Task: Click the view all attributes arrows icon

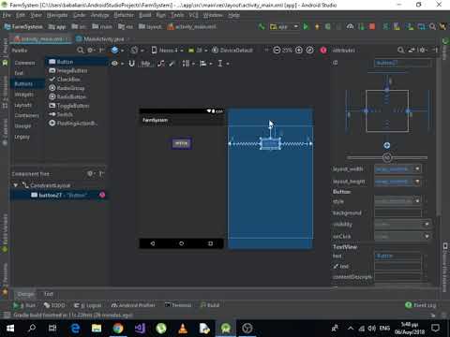Action: [x=412, y=50]
